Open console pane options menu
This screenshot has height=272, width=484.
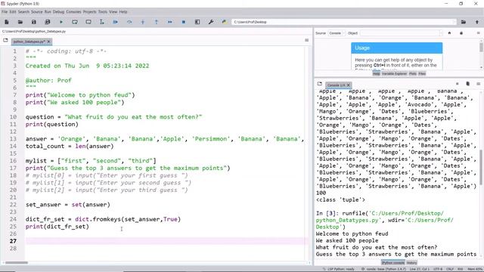click(478, 84)
